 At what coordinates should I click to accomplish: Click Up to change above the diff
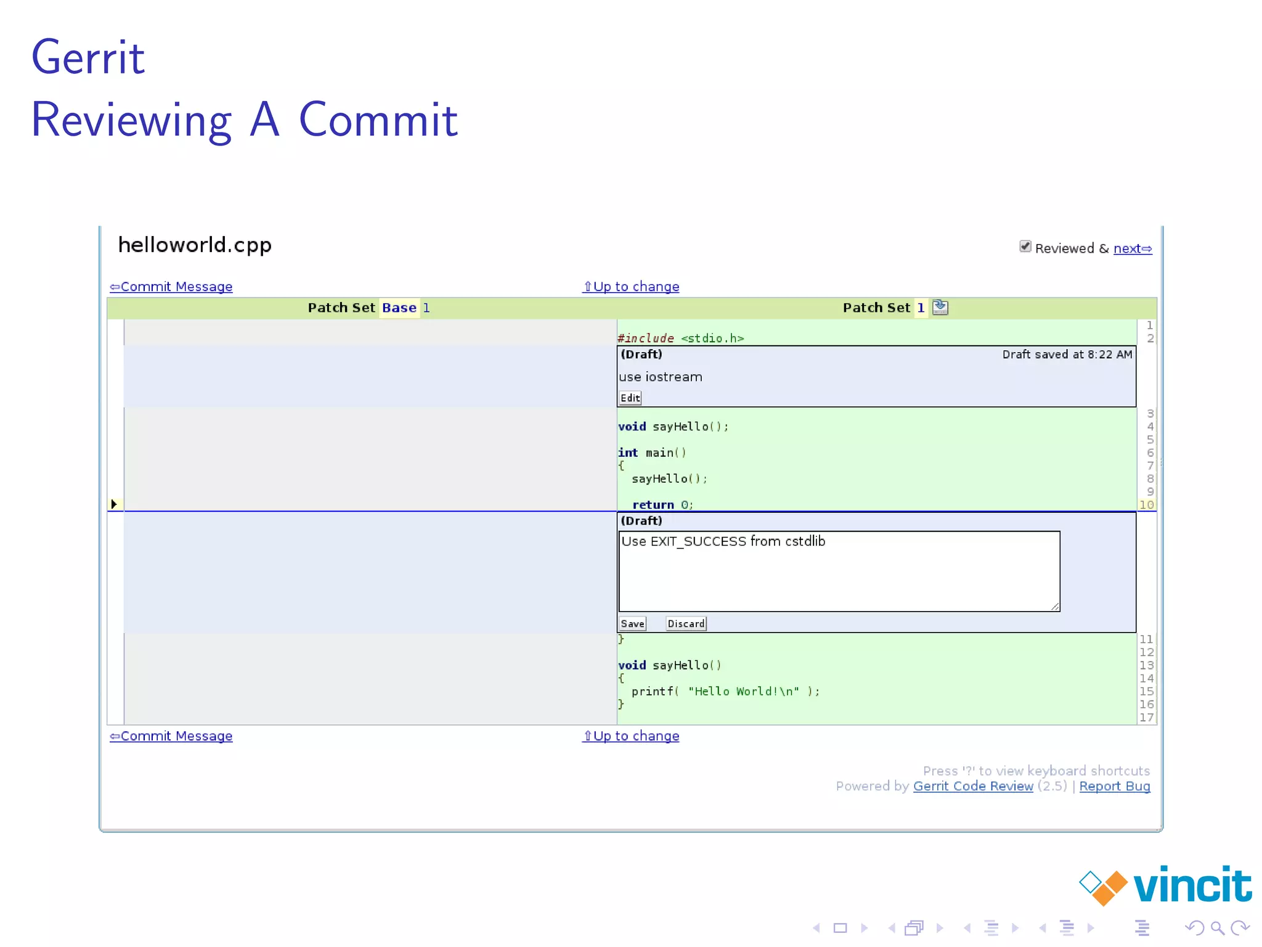coord(631,287)
